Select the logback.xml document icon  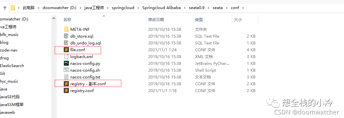(66, 57)
